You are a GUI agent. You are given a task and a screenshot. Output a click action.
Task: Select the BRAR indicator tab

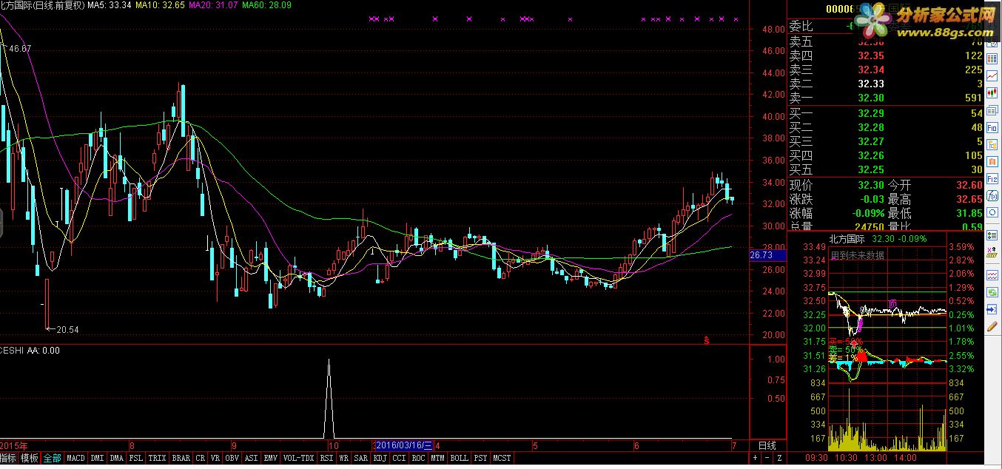(x=181, y=458)
